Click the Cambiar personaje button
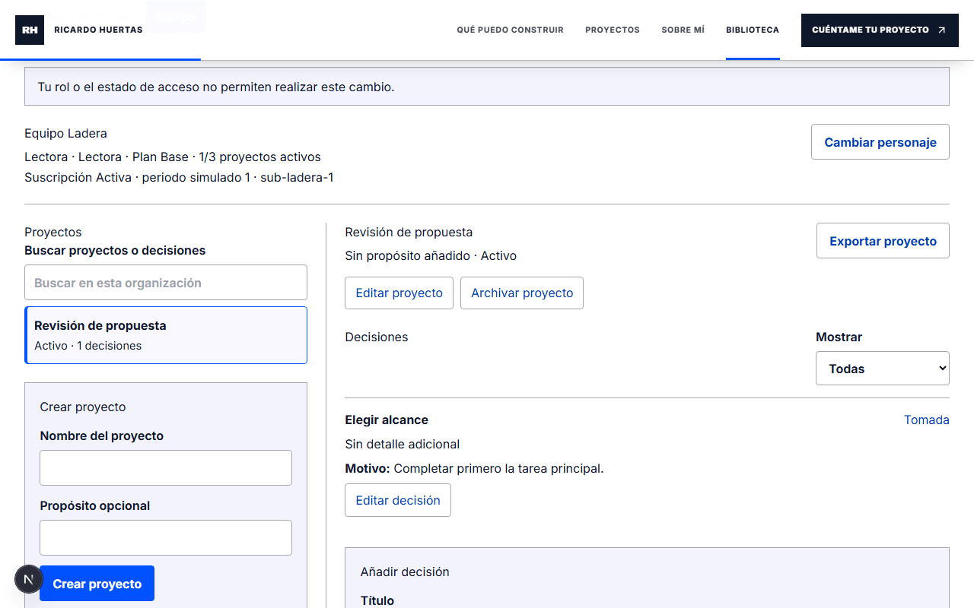This screenshot has width=974, height=608. tap(880, 142)
